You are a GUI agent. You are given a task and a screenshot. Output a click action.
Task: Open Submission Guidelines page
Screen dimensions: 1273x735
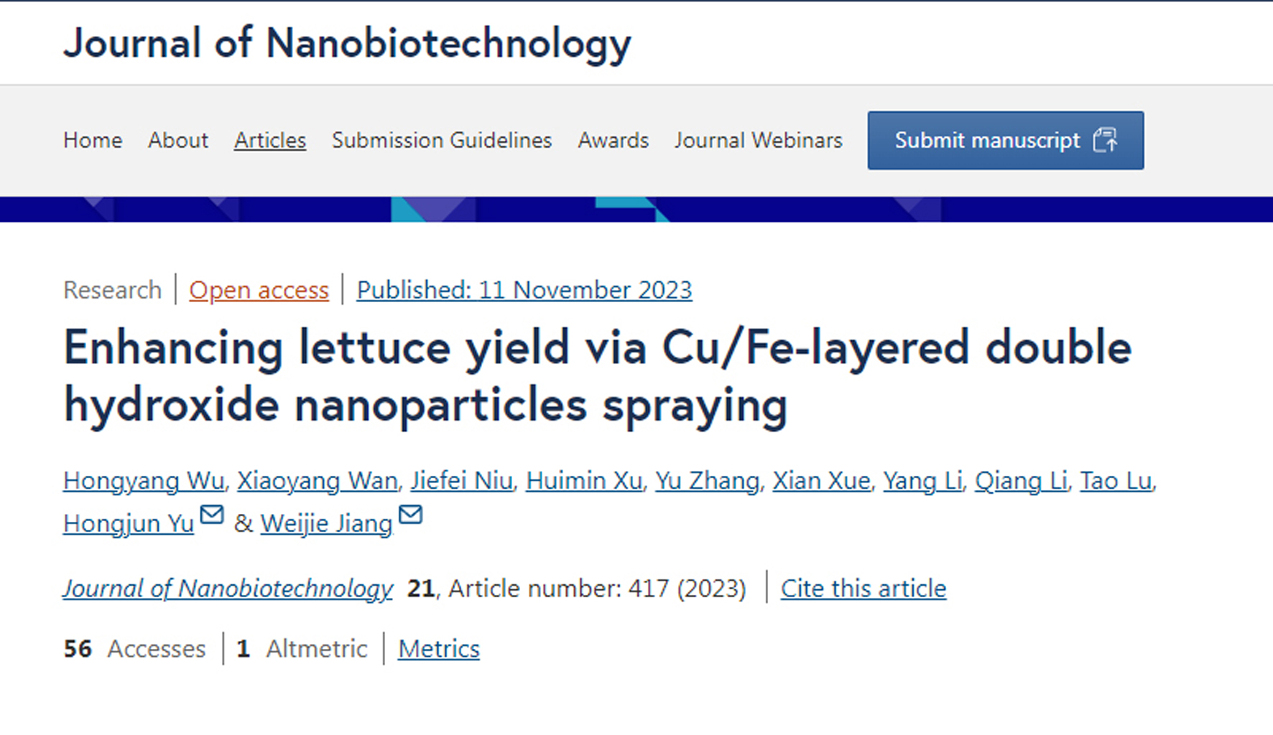(442, 140)
